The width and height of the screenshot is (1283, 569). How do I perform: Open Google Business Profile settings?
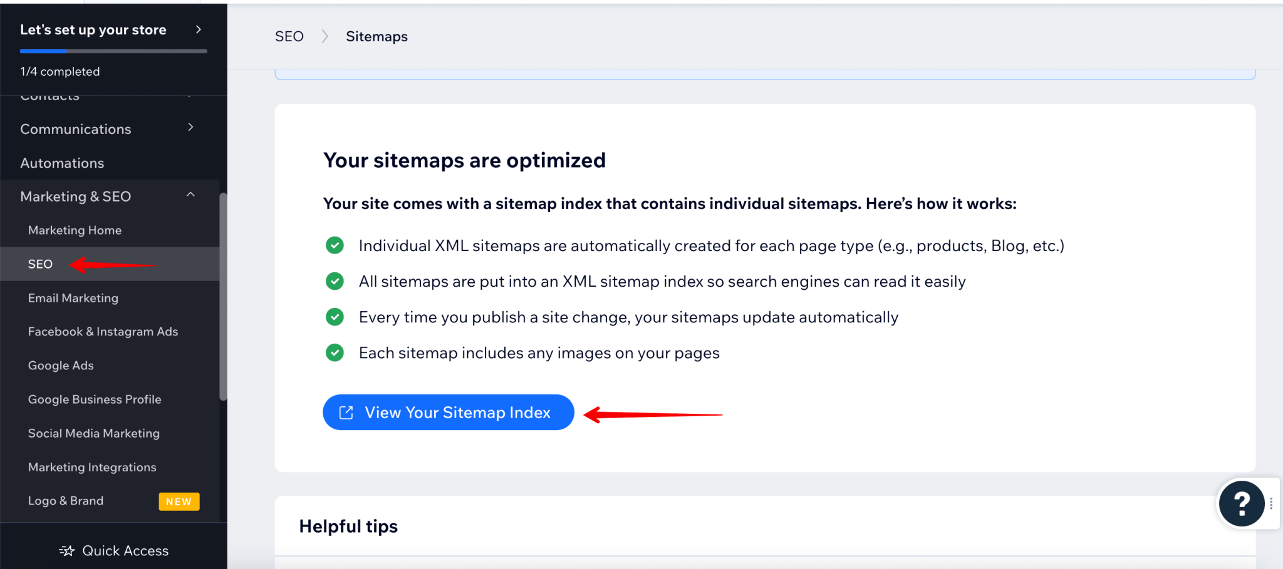tap(94, 399)
